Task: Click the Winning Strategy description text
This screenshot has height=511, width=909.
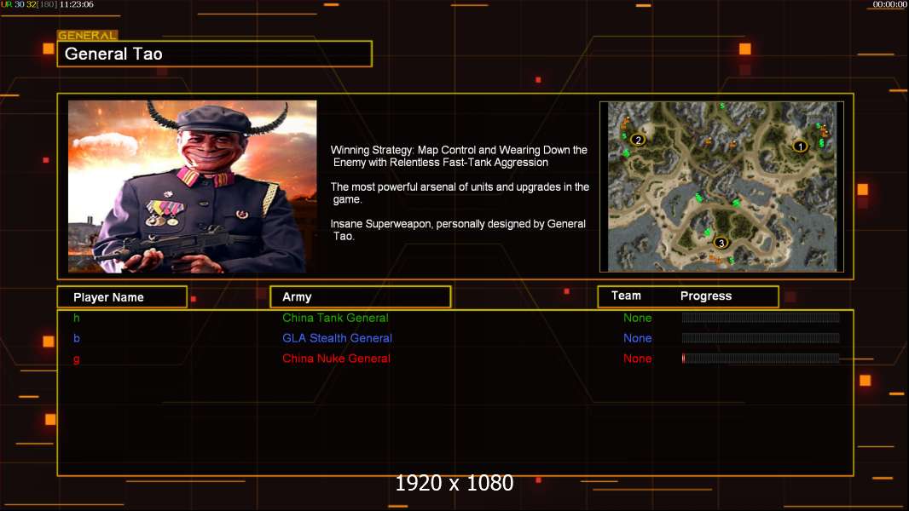Action: point(459,156)
